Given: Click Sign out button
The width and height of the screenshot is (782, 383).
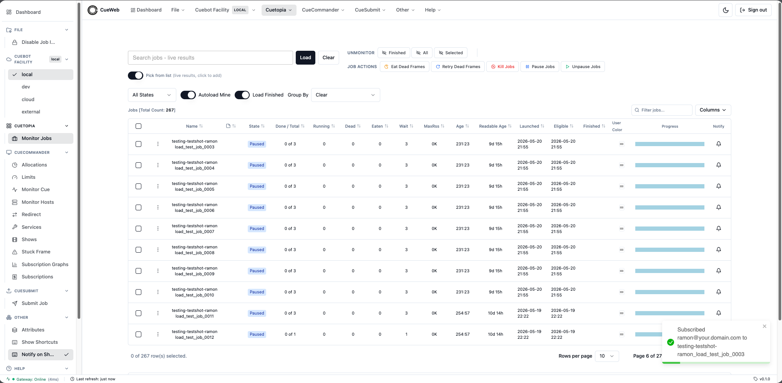Looking at the screenshot, I should (x=754, y=10).
